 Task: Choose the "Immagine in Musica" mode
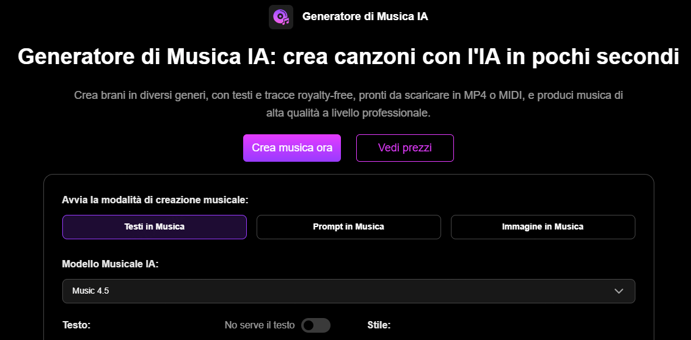click(x=543, y=226)
